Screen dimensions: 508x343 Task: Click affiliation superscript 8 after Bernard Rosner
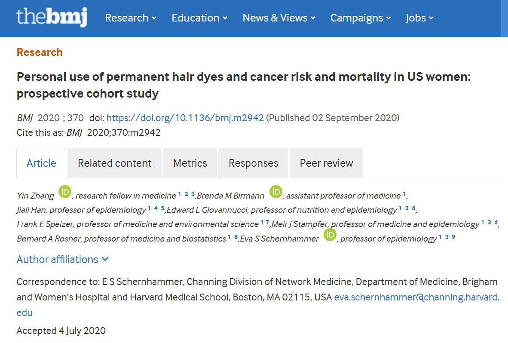pos(236,237)
